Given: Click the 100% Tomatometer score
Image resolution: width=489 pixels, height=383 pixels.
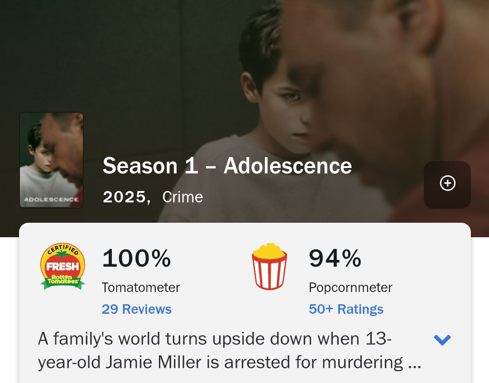Looking at the screenshot, I should [137, 258].
